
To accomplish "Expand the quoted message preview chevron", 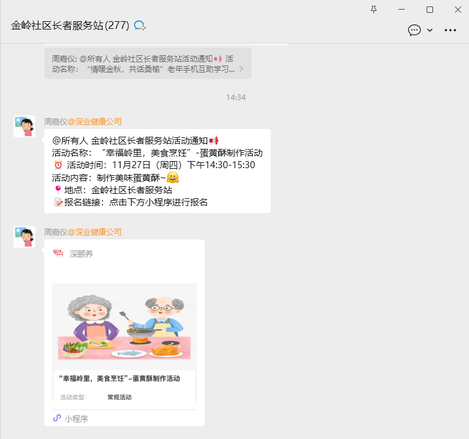I will pyautogui.click(x=241, y=69).
